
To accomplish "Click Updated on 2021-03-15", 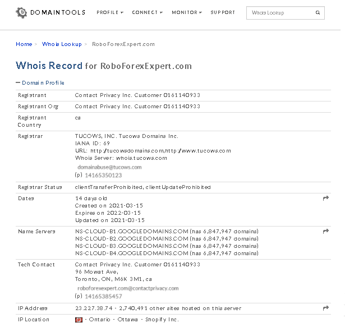I will coord(110,220).
